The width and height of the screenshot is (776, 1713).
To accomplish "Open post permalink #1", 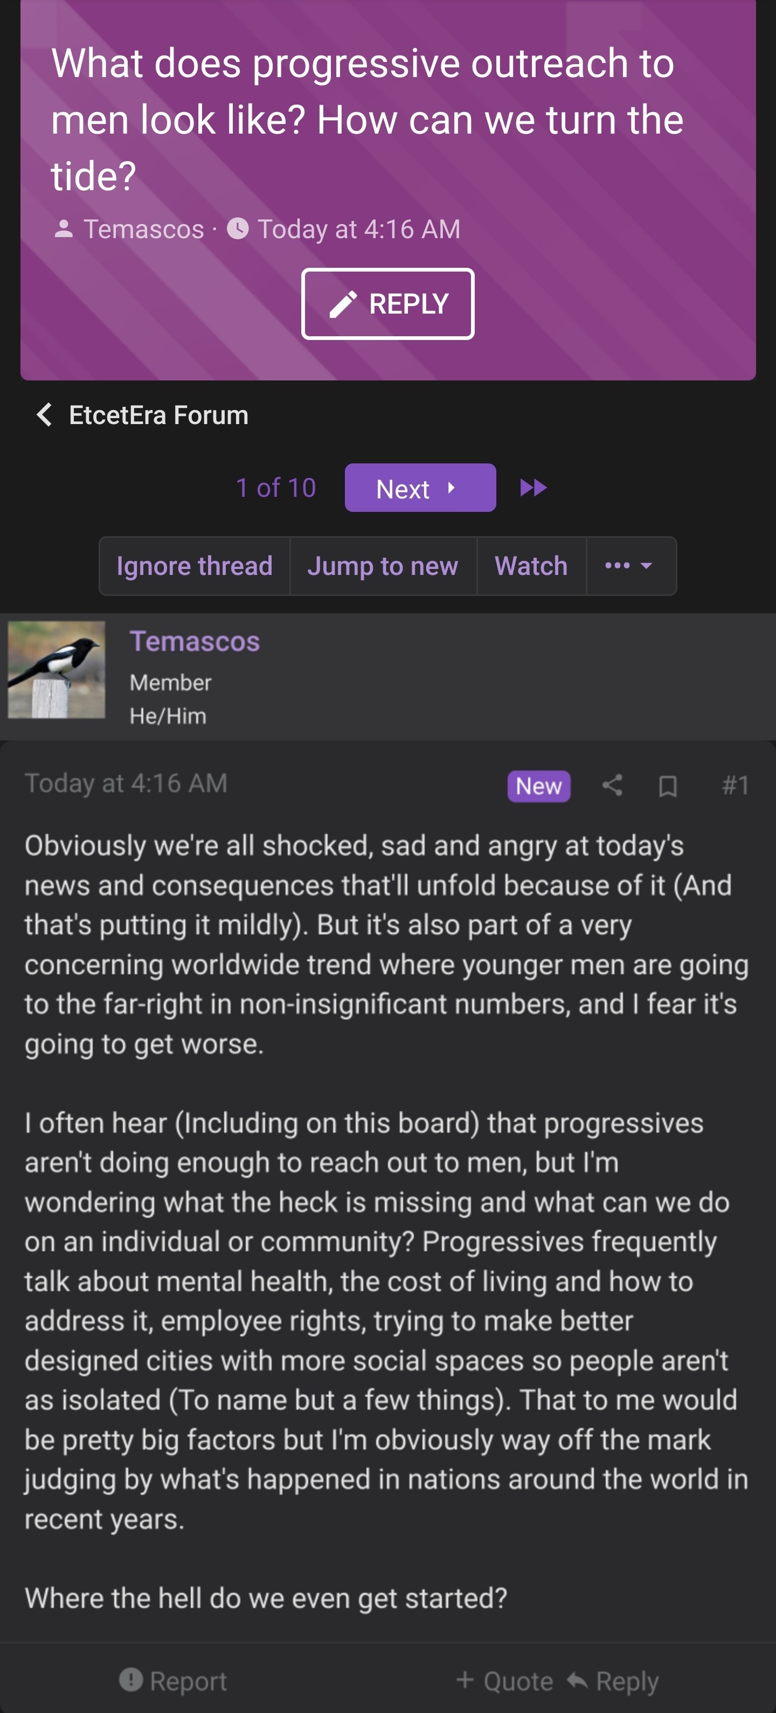I will click(x=735, y=785).
